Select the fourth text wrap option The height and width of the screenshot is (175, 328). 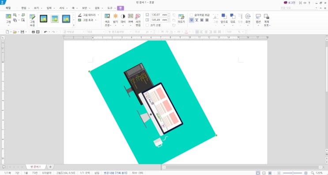[x=207, y=20]
